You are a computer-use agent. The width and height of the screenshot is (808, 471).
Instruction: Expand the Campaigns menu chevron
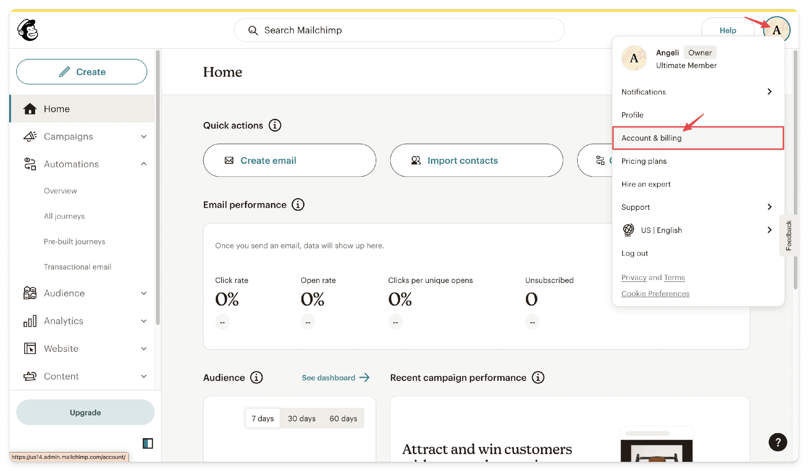pyautogui.click(x=144, y=137)
